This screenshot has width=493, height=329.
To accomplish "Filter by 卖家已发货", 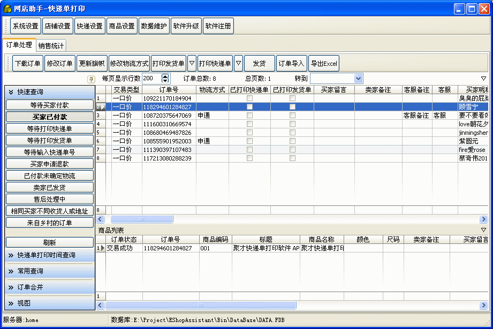I will pyautogui.click(x=50, y=188).
